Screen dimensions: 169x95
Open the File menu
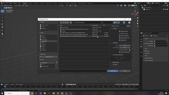4,3
